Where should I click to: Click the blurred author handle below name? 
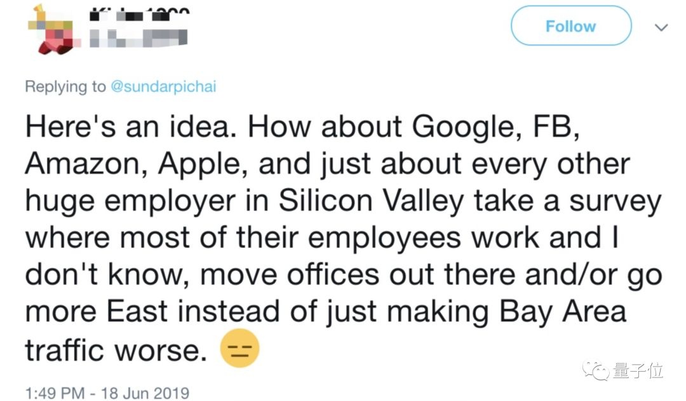click(x=138, y=39)
